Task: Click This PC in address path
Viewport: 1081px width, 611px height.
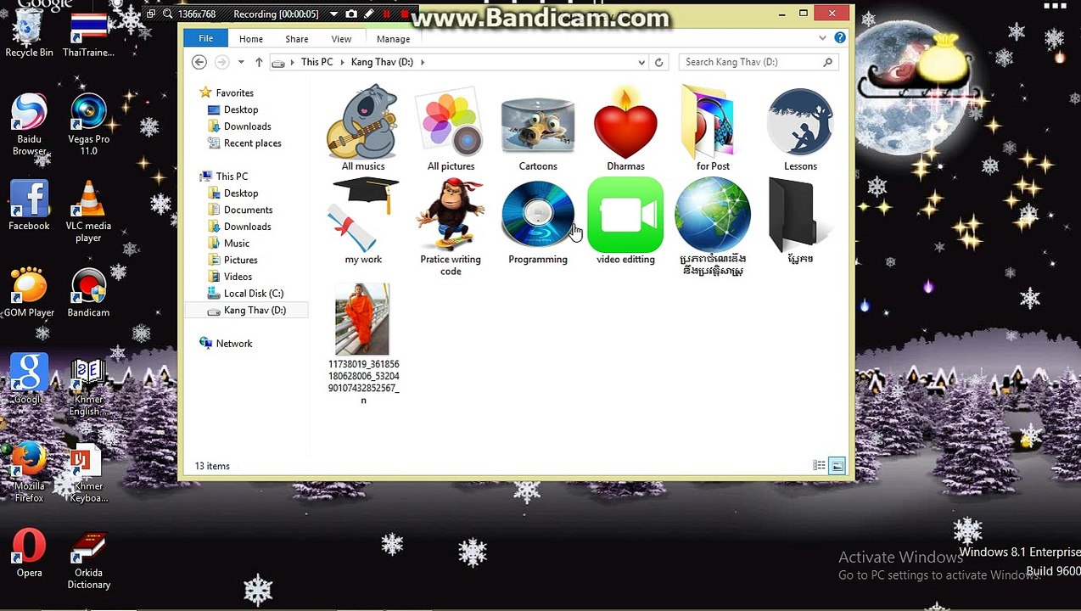Action: point(316,62)
